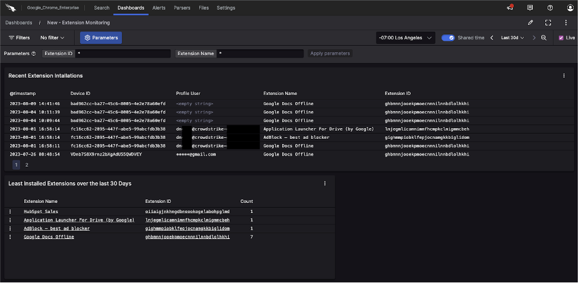Click extension ID lnjegmlicamnimmfhcmpkclmigmmcbeh in lower table

(188, 220)
